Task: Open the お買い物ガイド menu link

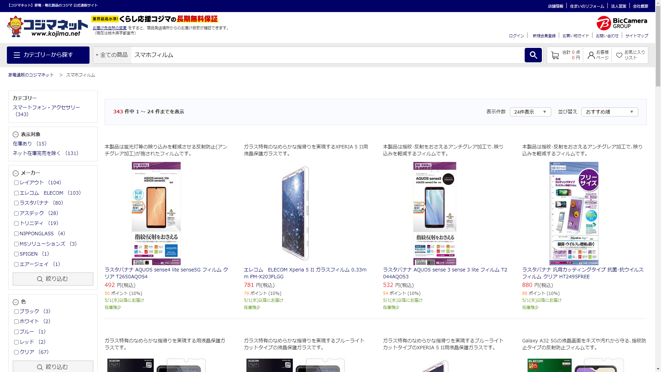Action: (576, 36)
